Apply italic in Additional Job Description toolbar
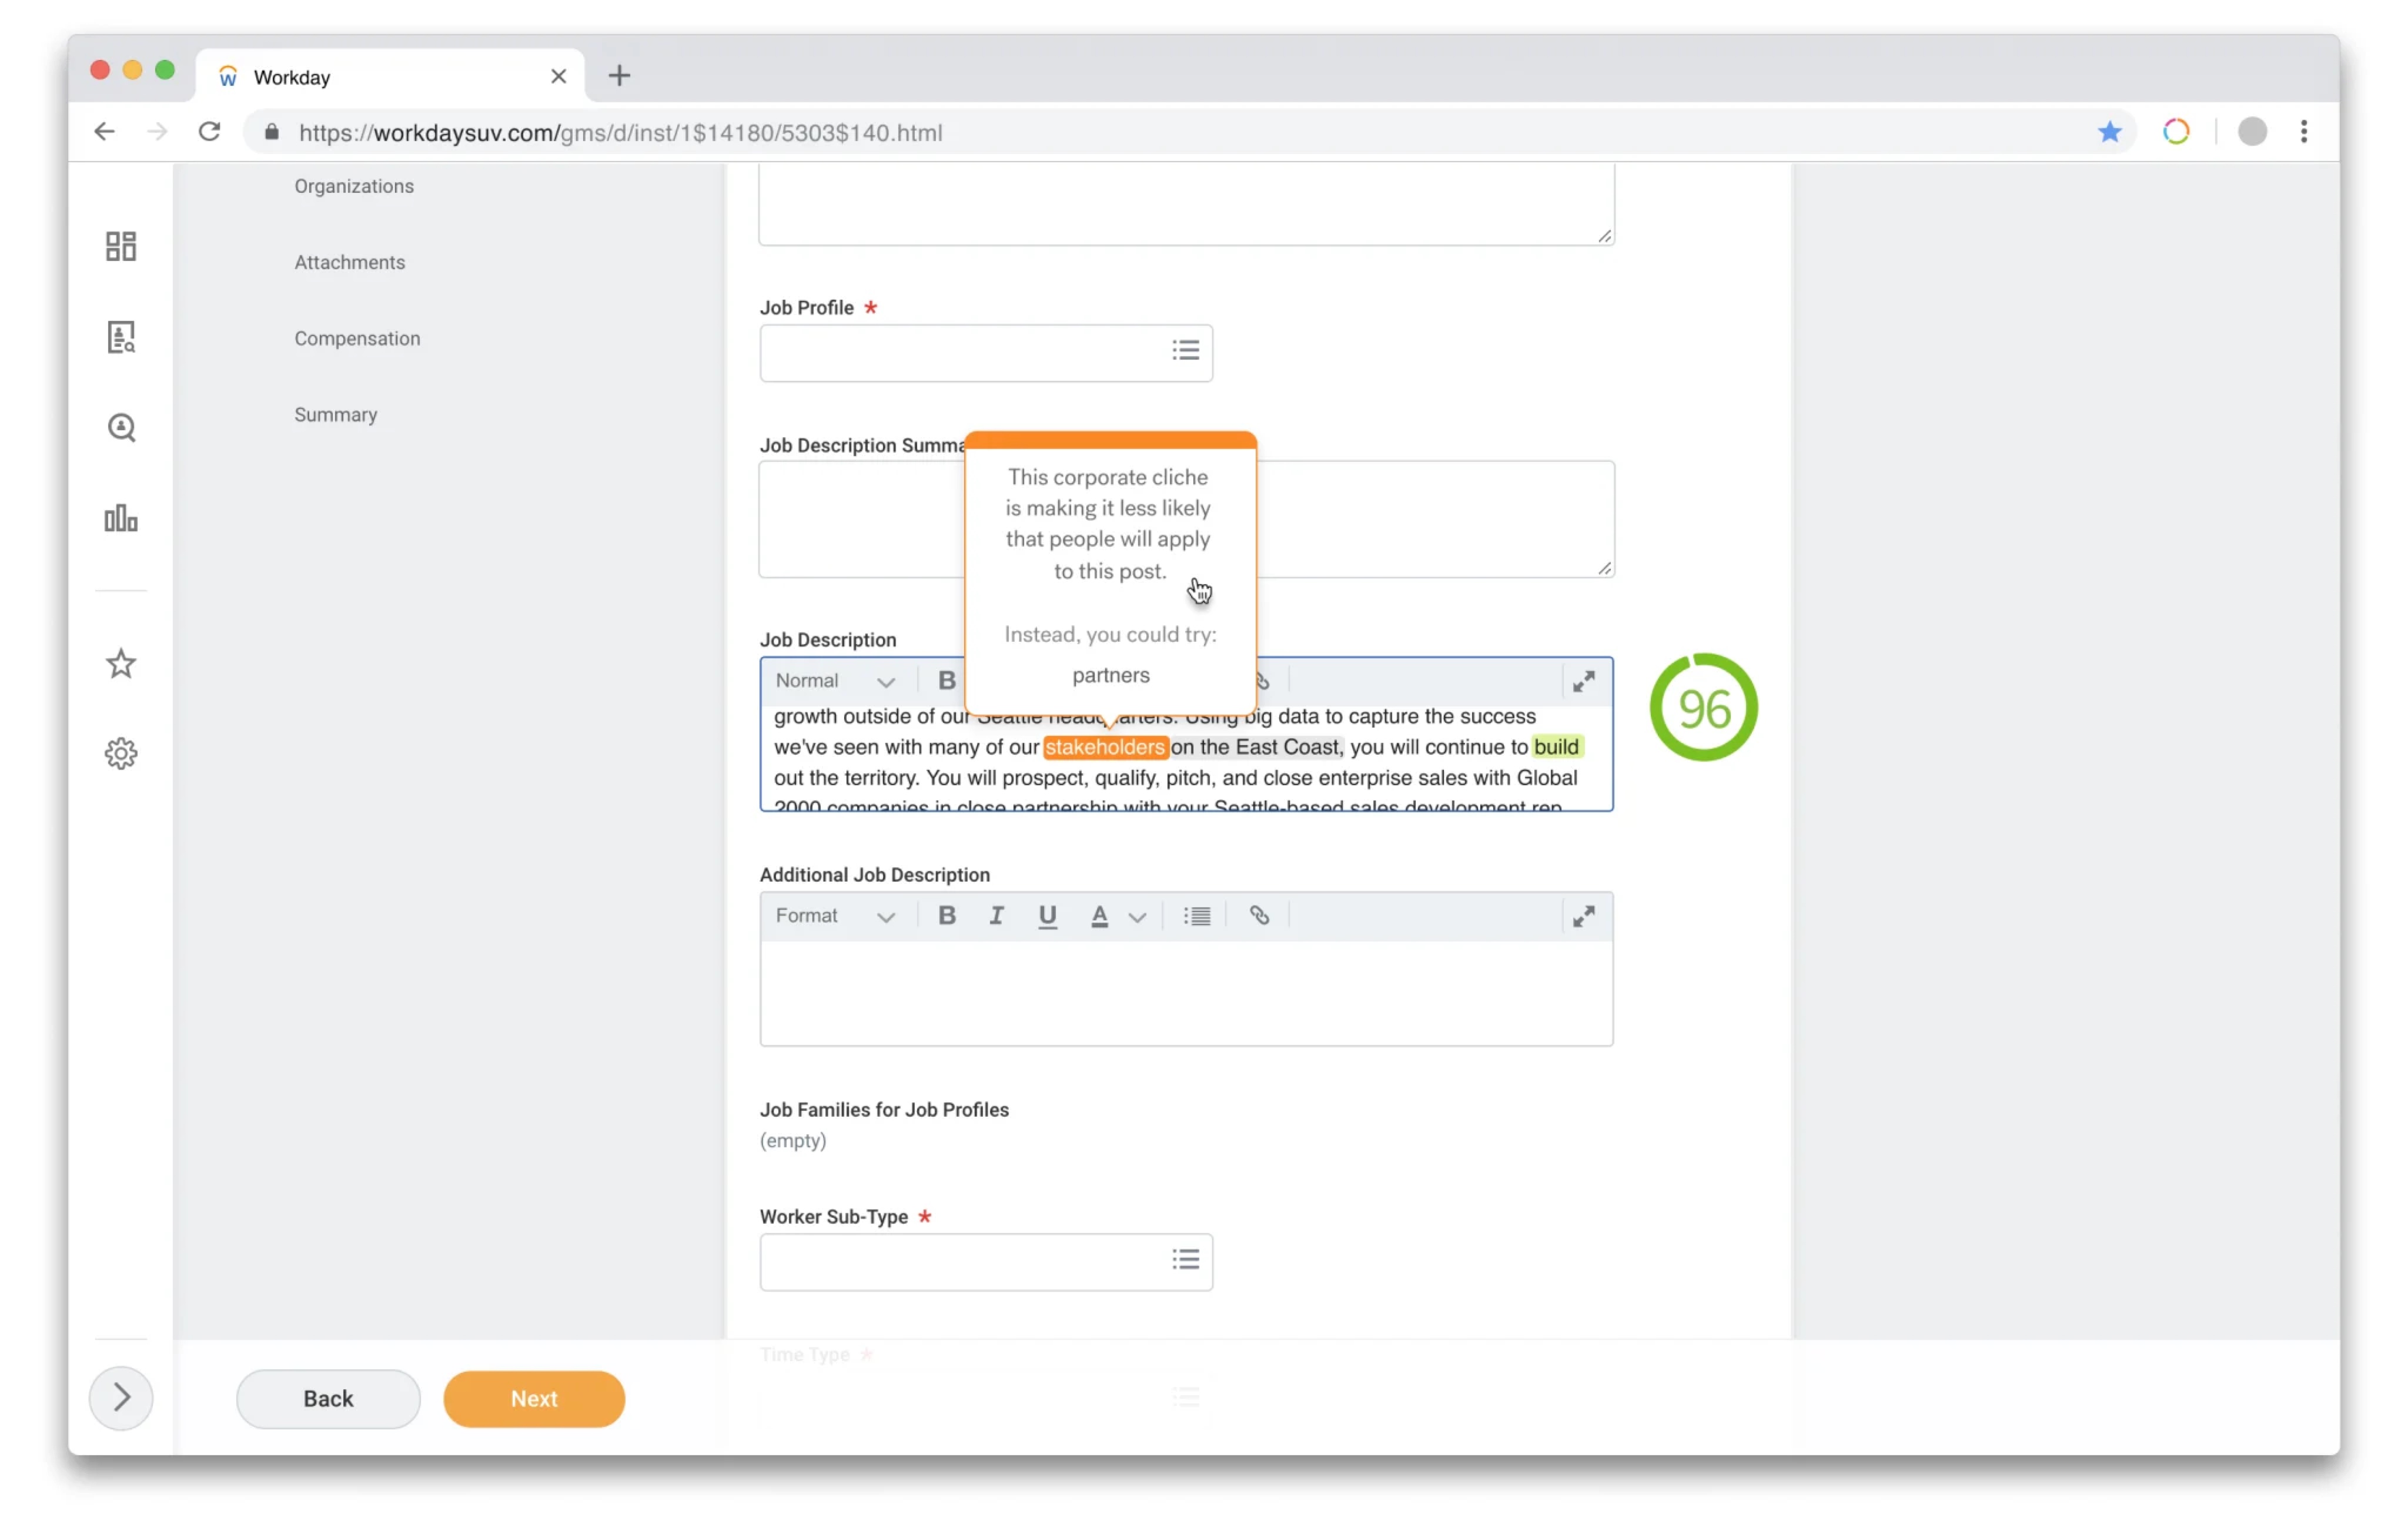Image resolution: width=2408 pixels, height=1521 pixels. 996,916
